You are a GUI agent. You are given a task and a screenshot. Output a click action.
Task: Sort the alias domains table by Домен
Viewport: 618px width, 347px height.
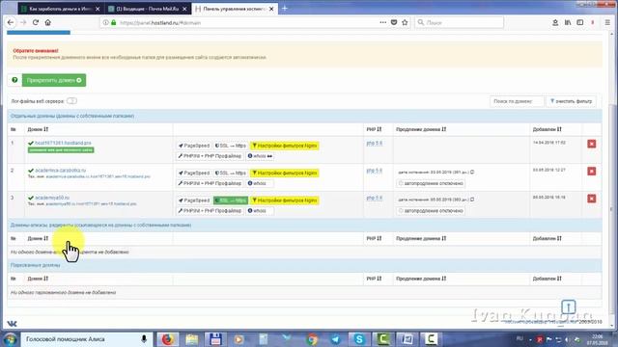click(38, 238)
